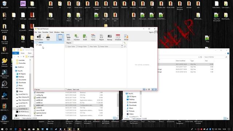Click the Share tab in left Explorer window
233x131 pixels.
[x=29, y=53]
